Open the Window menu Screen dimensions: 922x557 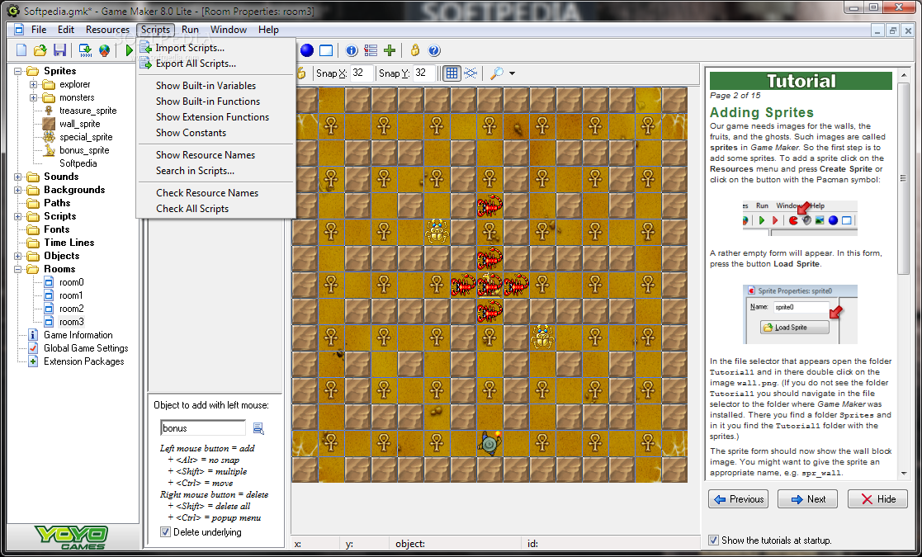pyautogui.click(x=229, y=30)
